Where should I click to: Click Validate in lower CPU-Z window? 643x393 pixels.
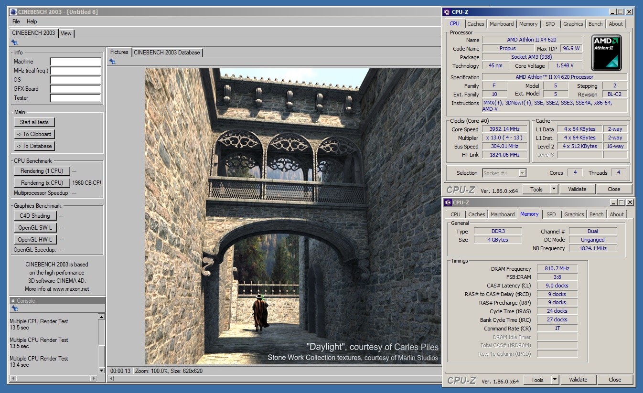(x=578, y=380)
